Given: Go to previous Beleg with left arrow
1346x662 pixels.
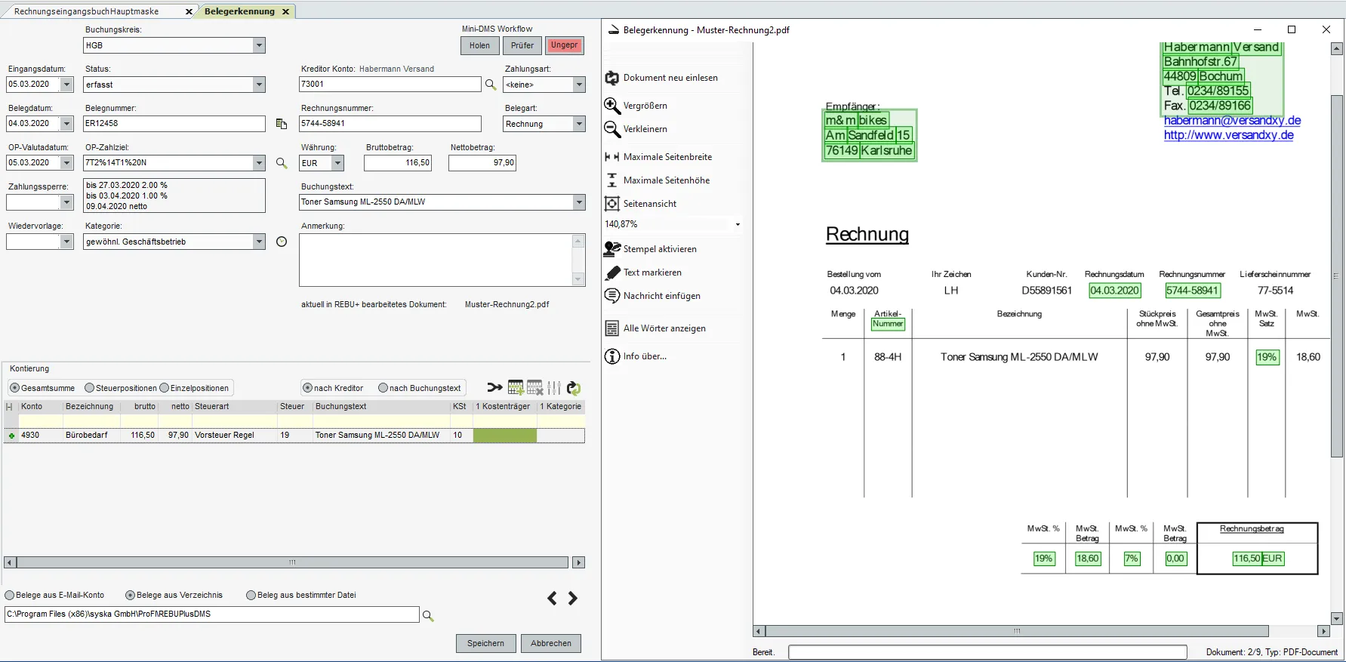Looking at the screenshot, I should 553,599.
